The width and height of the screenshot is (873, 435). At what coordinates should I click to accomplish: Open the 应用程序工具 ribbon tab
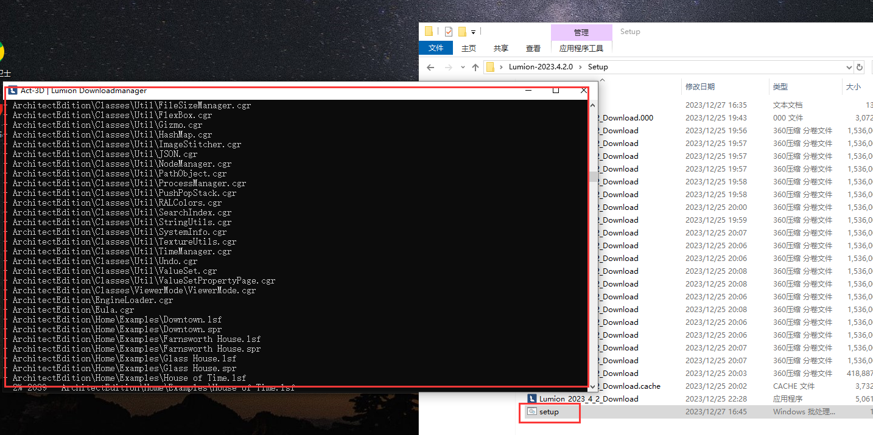(581, 48)
